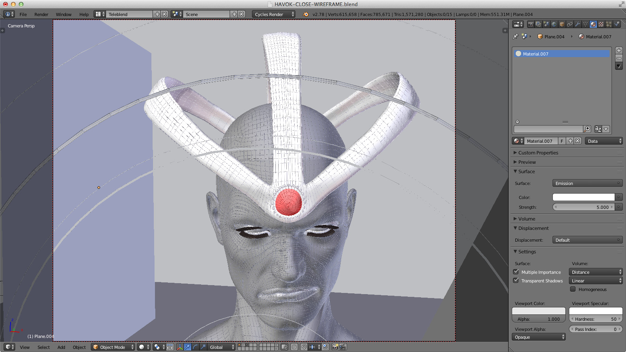
Task: Open the Render Layers properties tab
Action: tap(538, 24)
